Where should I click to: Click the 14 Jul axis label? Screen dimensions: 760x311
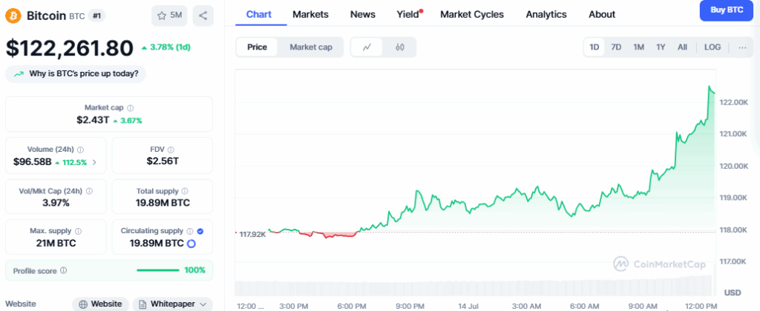click(468, 306)
